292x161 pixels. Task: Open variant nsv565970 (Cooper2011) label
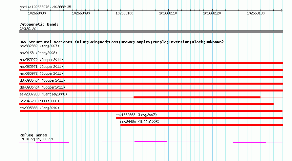[x=41, y=60]
